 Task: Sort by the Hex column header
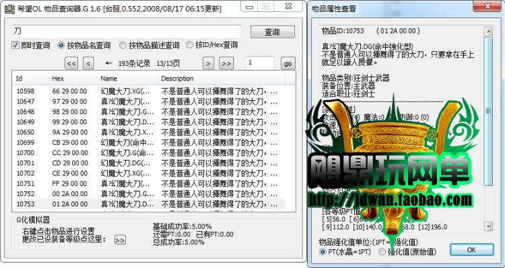tap(73, 79)
